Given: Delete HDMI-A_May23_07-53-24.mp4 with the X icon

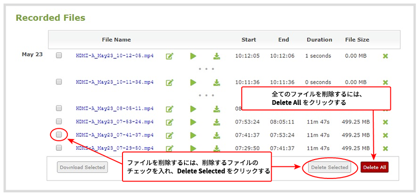Looking at the screenshot, I should tap(385, 122).
